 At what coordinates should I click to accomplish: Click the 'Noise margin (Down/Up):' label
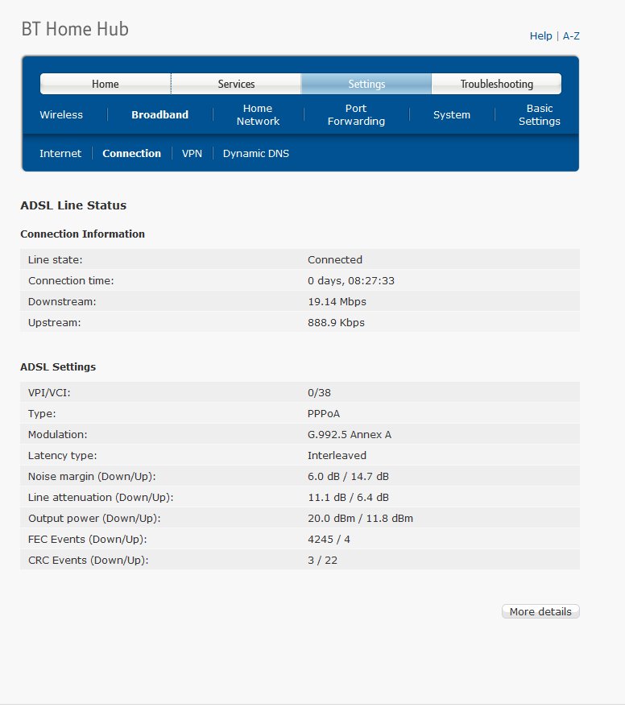[92, 476]
